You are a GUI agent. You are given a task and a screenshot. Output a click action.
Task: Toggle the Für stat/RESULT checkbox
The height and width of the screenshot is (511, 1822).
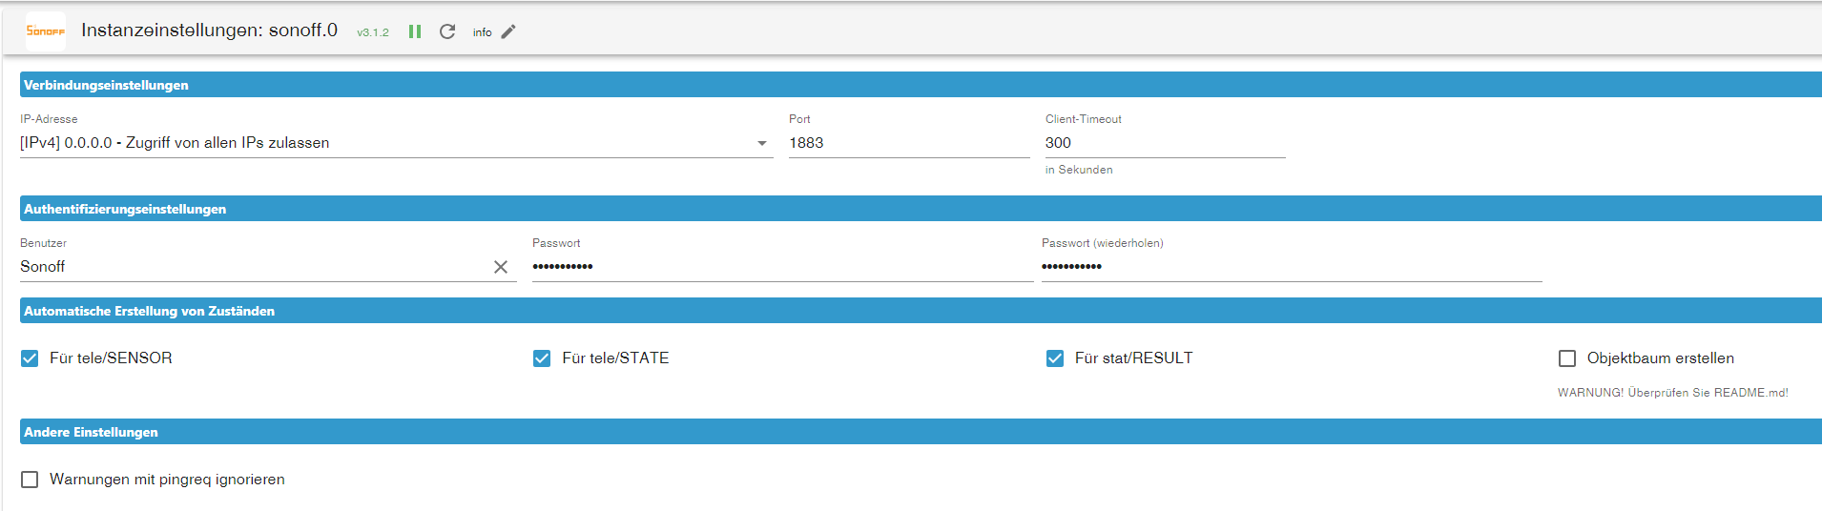[x=1055, y=358]
